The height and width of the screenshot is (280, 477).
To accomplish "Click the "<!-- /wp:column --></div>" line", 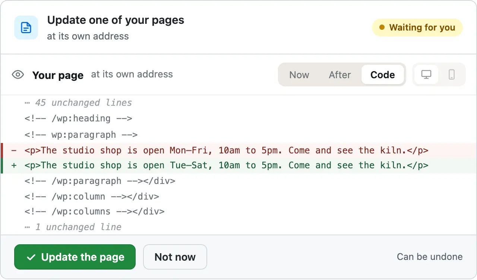I will point(92,196).
